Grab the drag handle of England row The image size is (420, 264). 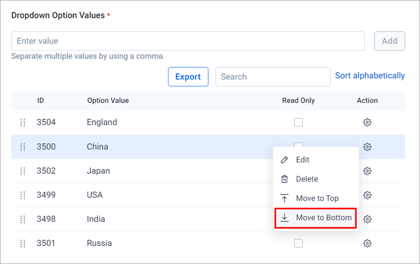[x=23, y=122]
